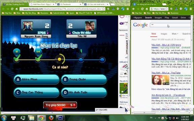Choose answer D Hà Anh Tuấn
194x121 pixels.
coord(84,92)
